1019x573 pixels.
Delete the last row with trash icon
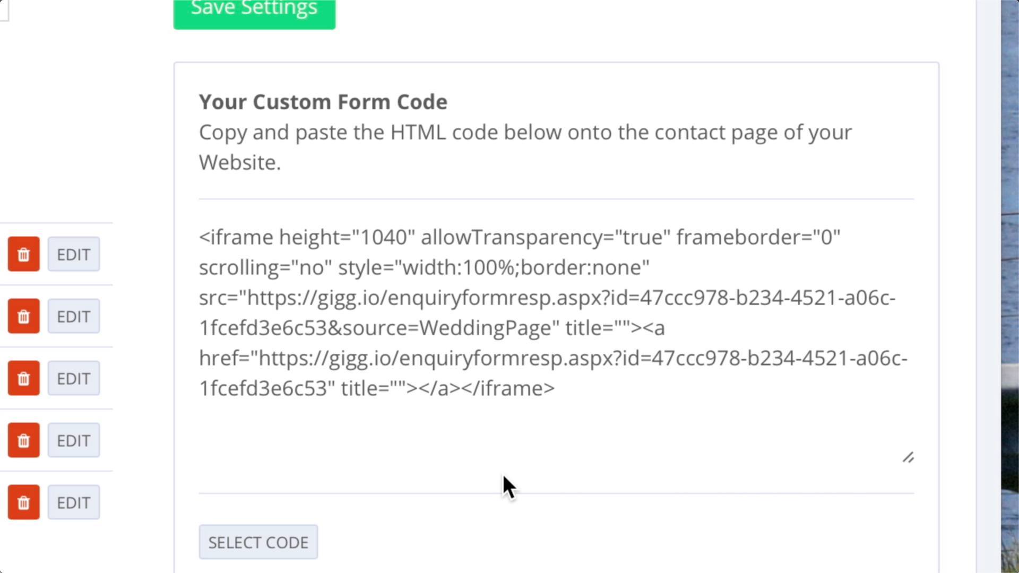(23, 502)
